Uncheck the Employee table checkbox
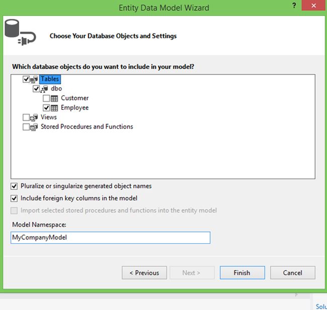Image resolution: width=327 pixels, height=310 pixels. (46, 108)
